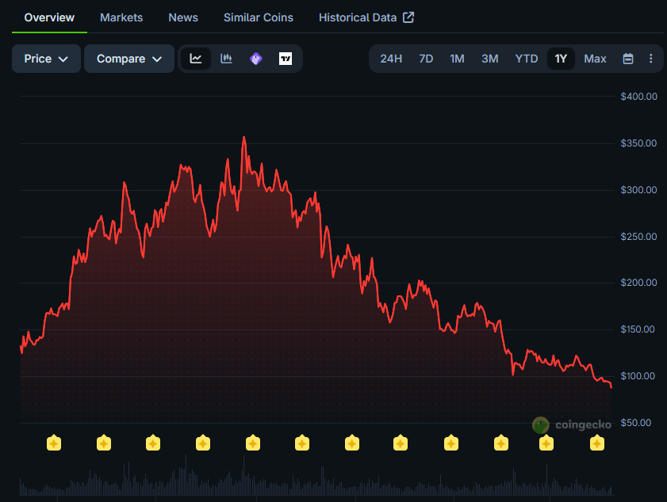667x502 pixels.
Task: Select the 24H time range
Action: (x=391, y=59)
